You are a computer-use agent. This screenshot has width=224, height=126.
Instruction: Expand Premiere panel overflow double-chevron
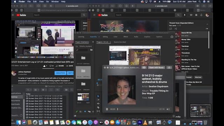point(93,42)
